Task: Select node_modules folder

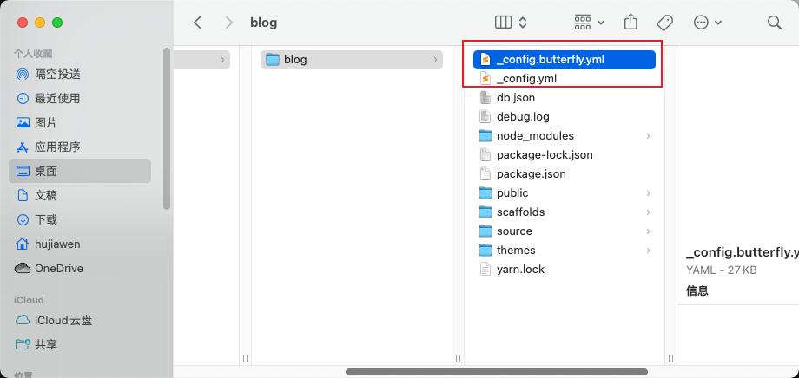Action: coord(565,136)
